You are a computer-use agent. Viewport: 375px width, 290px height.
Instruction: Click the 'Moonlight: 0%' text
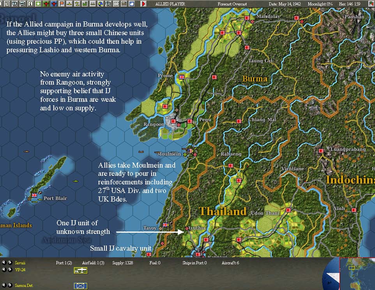[x=320, y=4]
